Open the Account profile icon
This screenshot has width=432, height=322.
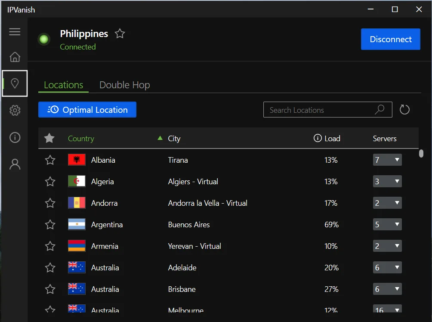15,164
